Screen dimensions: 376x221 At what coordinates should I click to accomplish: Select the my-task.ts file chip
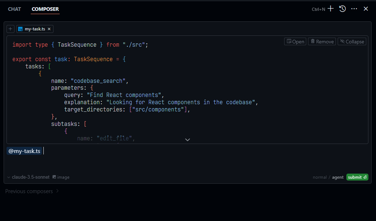(35, 29)
